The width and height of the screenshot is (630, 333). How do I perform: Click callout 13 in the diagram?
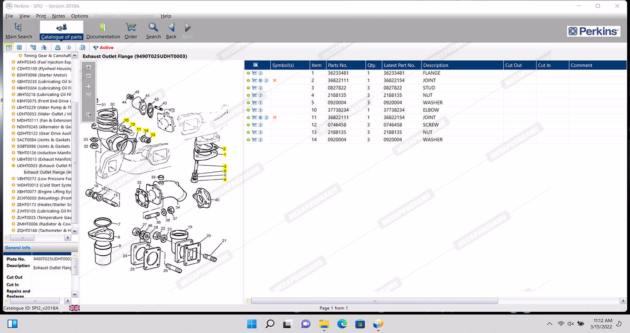[153, 134]
